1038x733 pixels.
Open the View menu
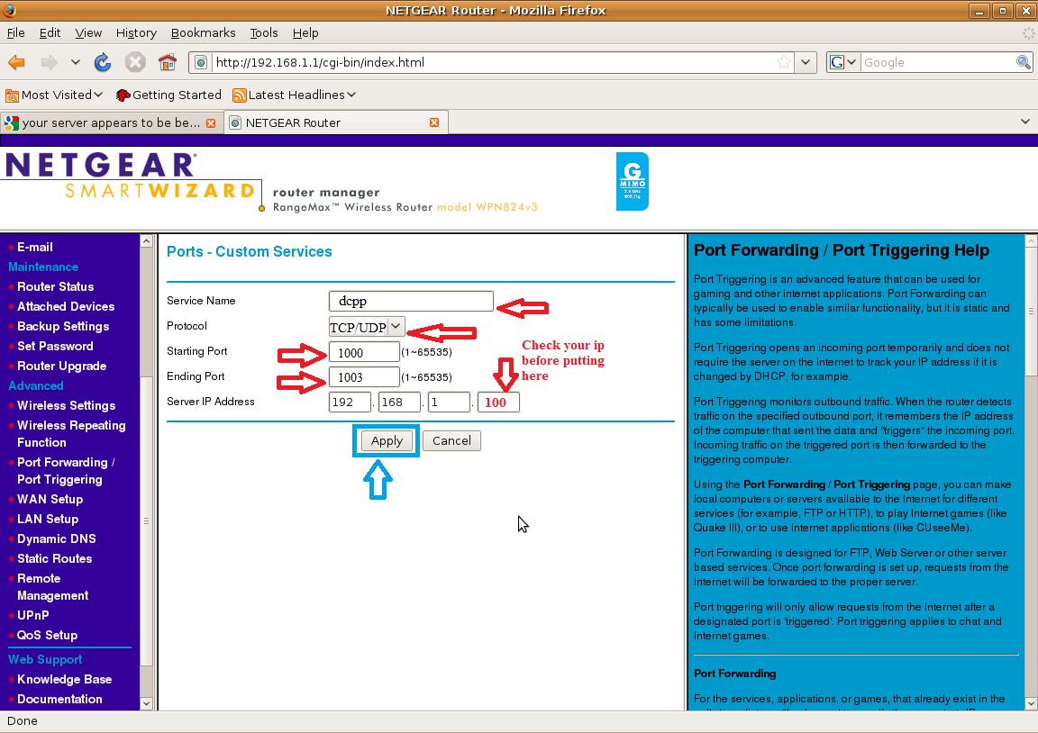coord(88,33)
